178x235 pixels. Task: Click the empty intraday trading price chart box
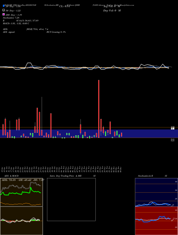click(x=71, y=199)
